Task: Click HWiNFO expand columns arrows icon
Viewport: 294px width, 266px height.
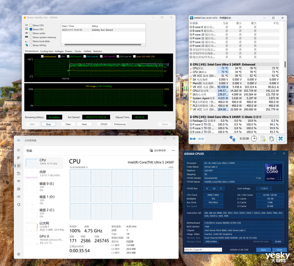Action: pyautogui.click(x=192, y=139)
